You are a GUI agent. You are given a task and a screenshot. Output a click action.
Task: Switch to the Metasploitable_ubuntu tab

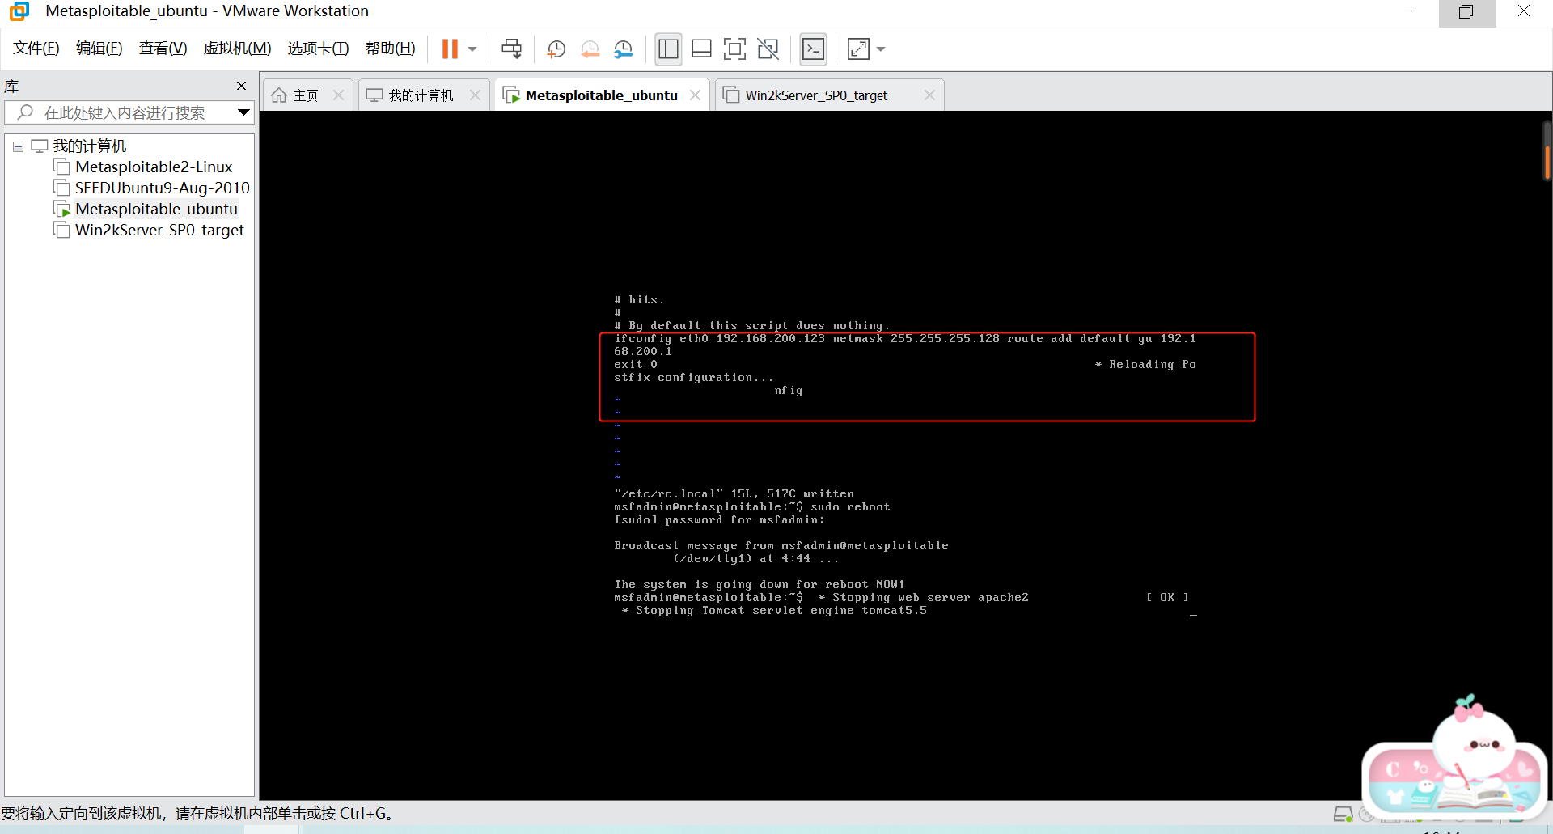click(x=601, y=95)
